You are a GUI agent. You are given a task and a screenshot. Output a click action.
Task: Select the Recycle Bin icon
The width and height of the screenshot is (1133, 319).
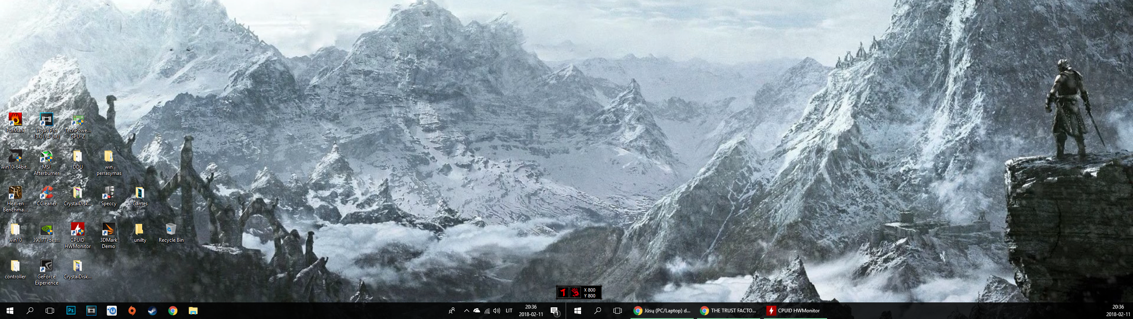click(171, 233)
